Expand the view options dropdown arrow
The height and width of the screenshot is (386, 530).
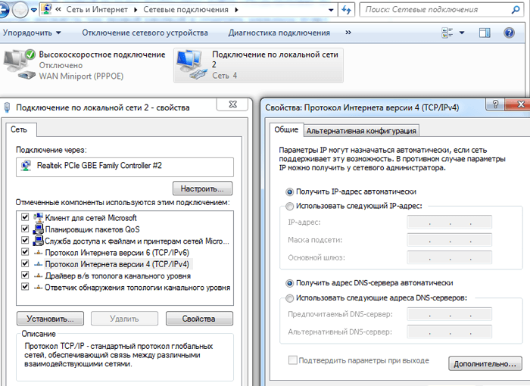pyautogui.click(x=462, y=33)
